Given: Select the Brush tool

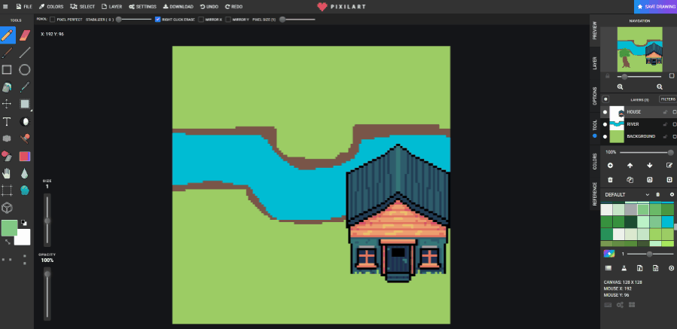Looking at the screenshot, I should tap(7, 53).
